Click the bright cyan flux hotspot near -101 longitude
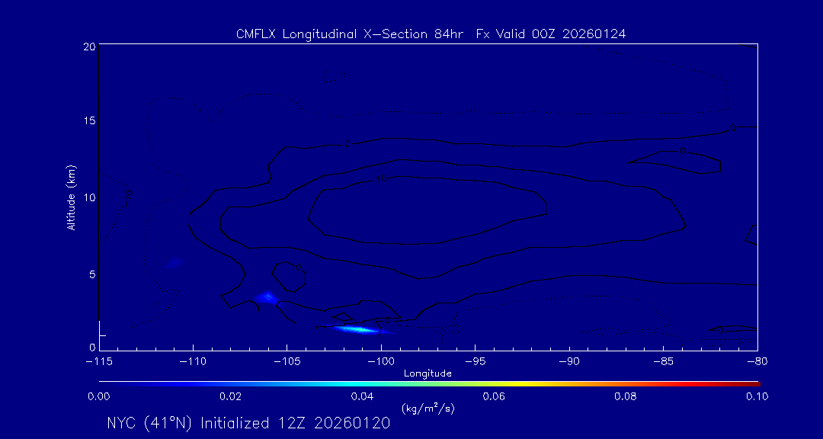 [357, 329]
